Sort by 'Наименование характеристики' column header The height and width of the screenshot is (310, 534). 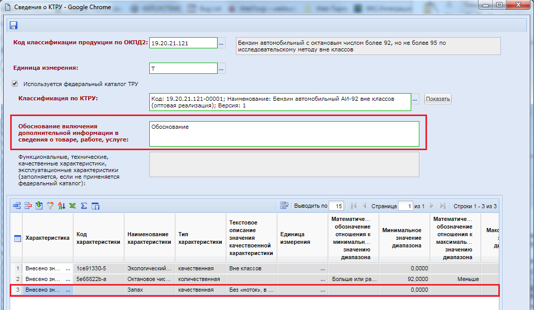click(149, 238)
